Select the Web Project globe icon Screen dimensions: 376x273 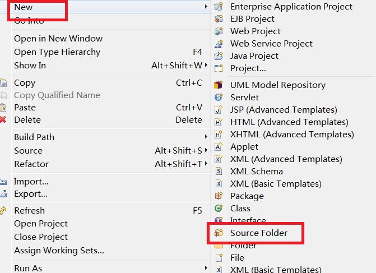[x=219, y=31]
